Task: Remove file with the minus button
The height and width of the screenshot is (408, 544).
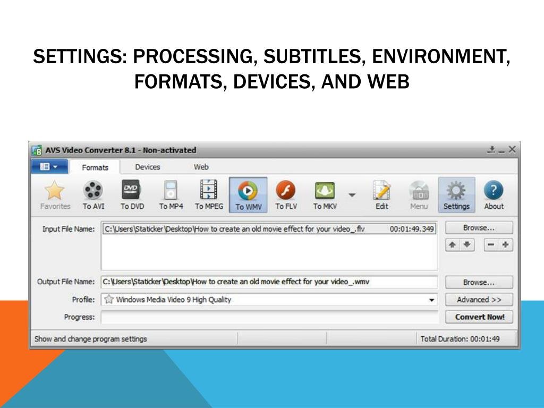Action: pyautogui.click(x=491, y=245)
